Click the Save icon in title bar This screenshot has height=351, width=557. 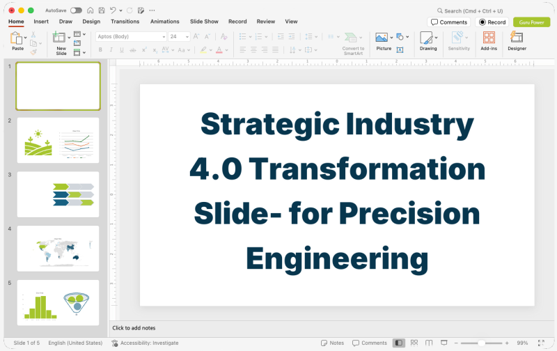(x=102, y=10)
